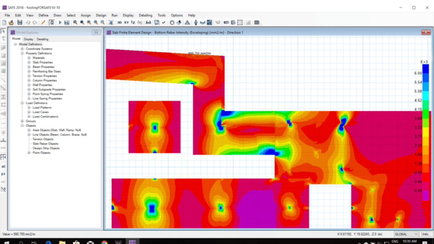
Task: Click the Units button in status bar
Action: pos(425,234)
